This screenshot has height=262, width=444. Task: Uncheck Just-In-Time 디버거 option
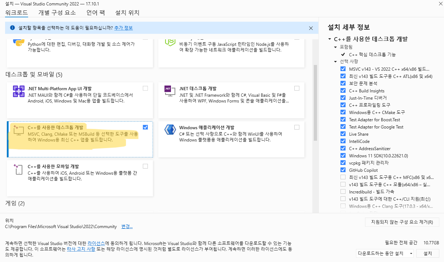343,98
